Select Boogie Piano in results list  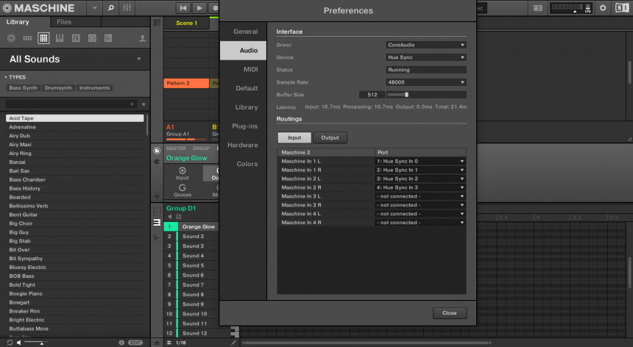74,294
